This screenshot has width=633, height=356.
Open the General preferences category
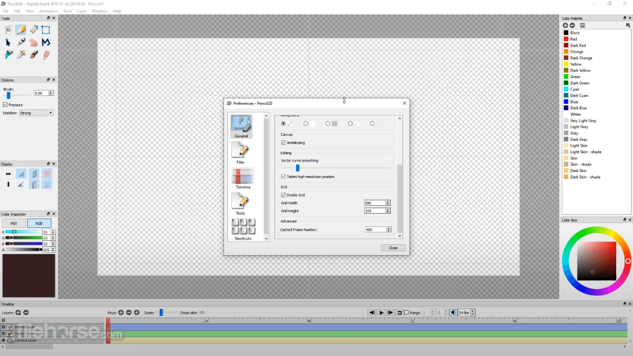(241, 127)
